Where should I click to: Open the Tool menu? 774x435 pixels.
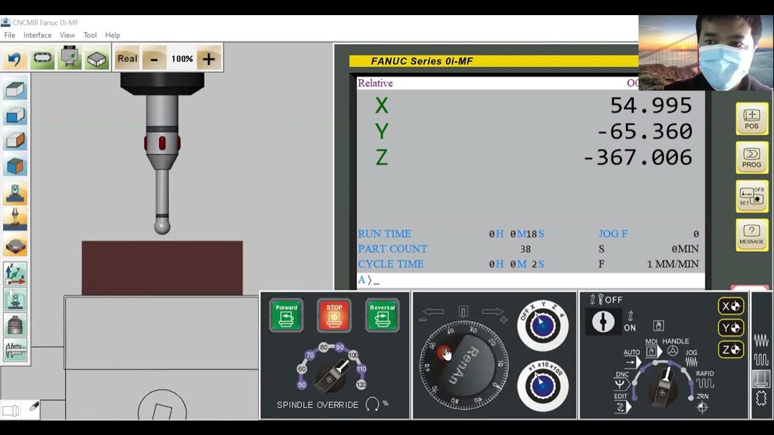(x=90, y=35)
